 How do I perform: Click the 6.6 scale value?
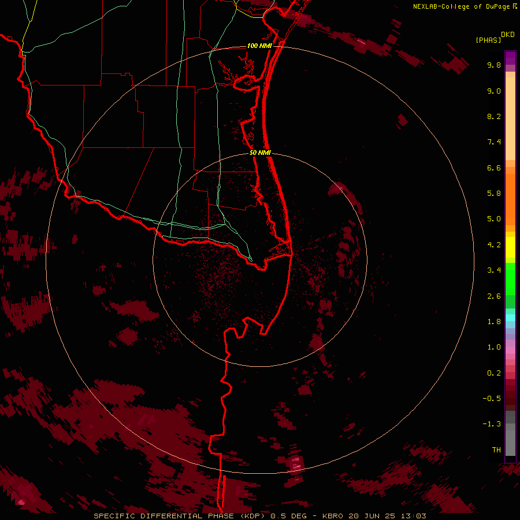point(494,168)
